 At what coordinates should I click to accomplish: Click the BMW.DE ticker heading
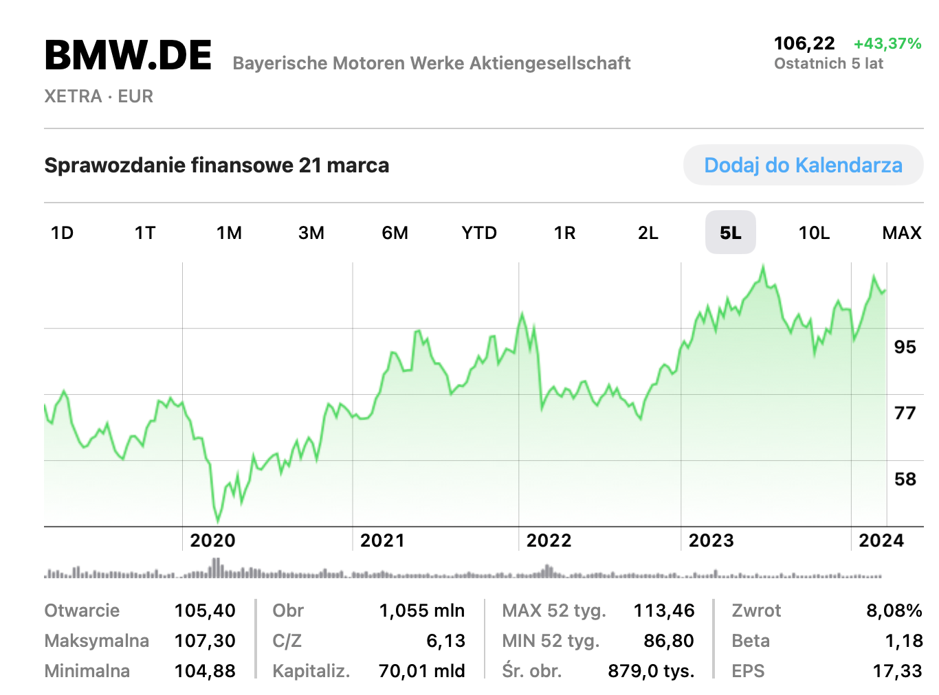tap(128, 55)
